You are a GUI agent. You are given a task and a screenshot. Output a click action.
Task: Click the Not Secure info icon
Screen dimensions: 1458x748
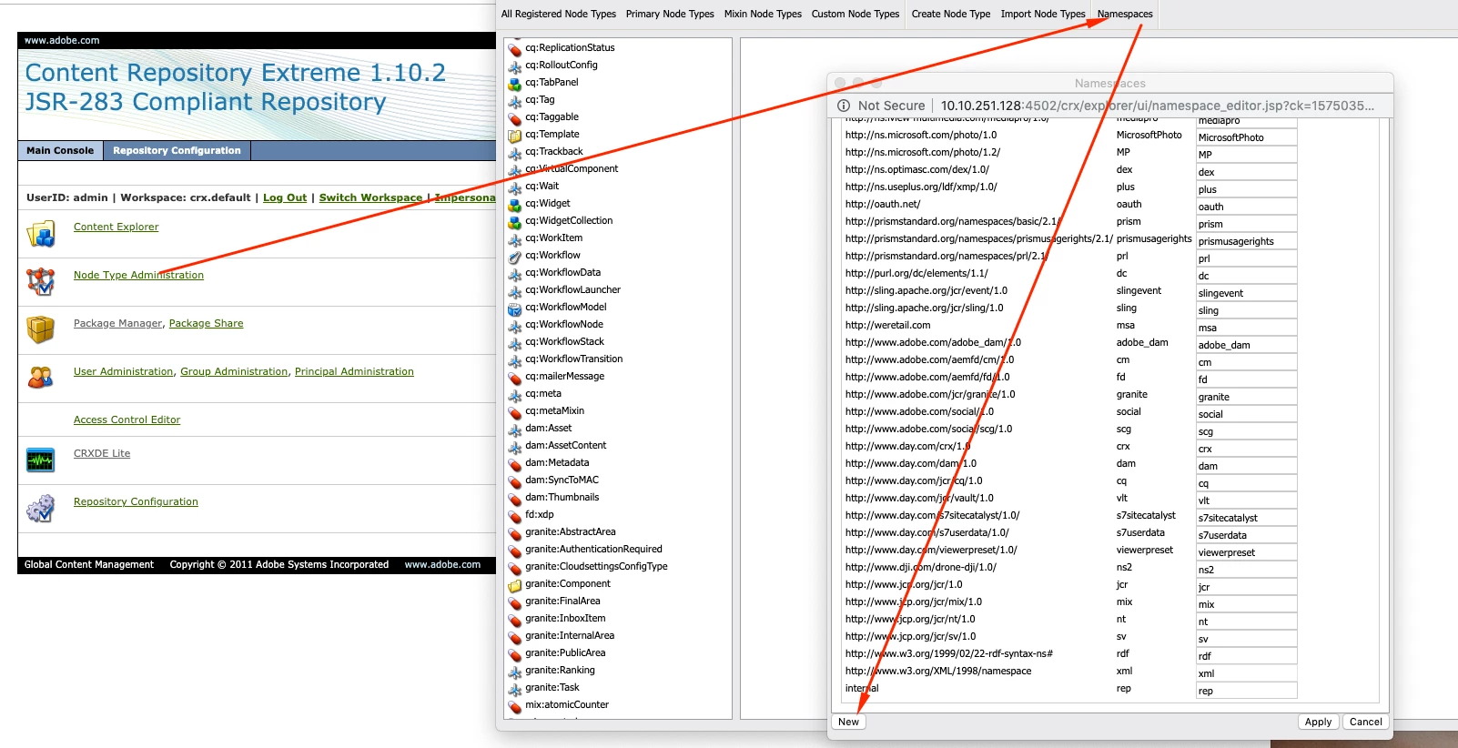tap(844, 106)
